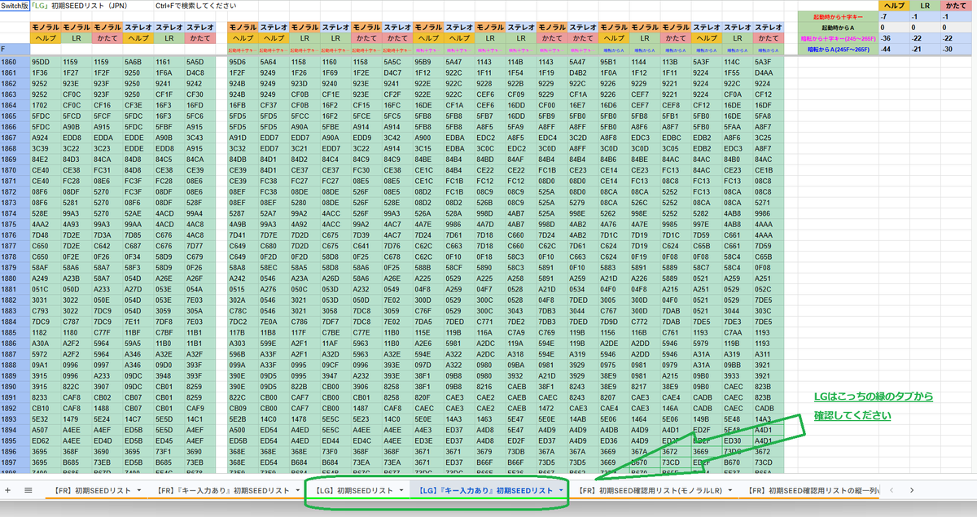Open 【FR】初期SEED確認用リスト(モノラルLR) sheet tab
The width and height of the screenshot is (977, 517).
[649, 490]
